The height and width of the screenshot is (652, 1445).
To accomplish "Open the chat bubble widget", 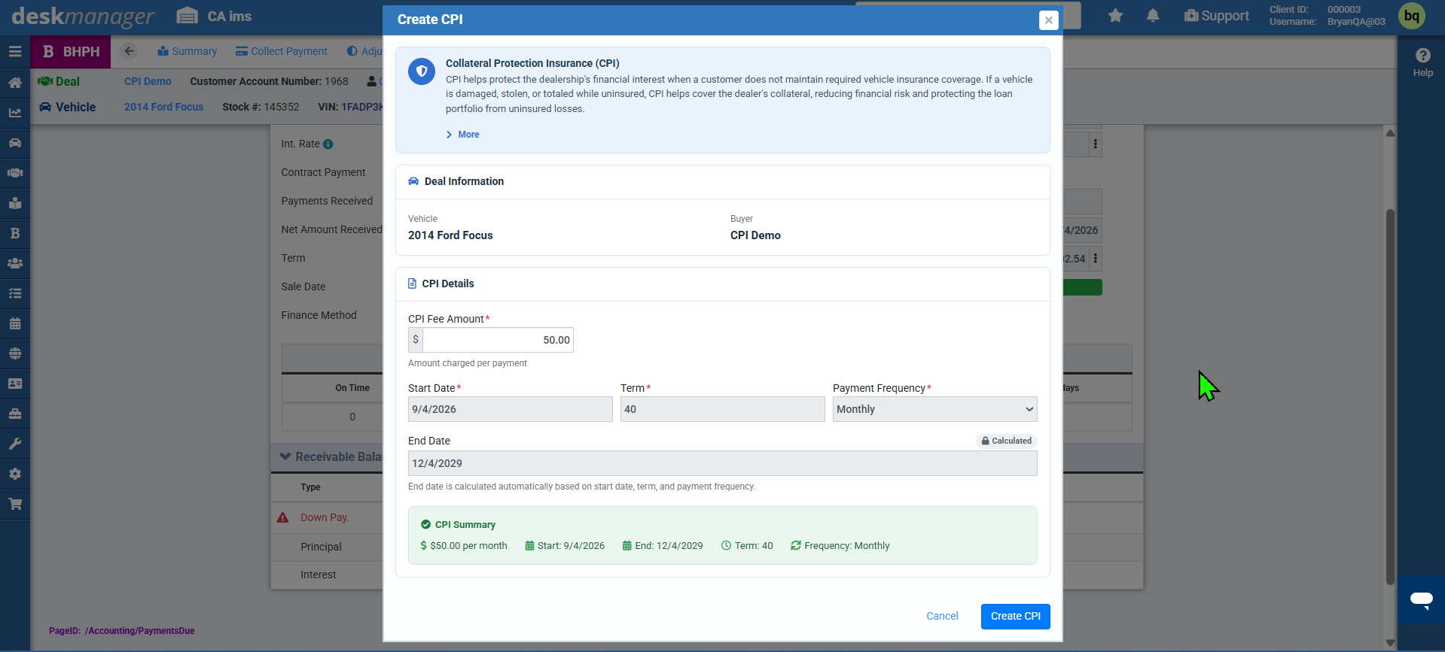I will (x=1422, y=599).
